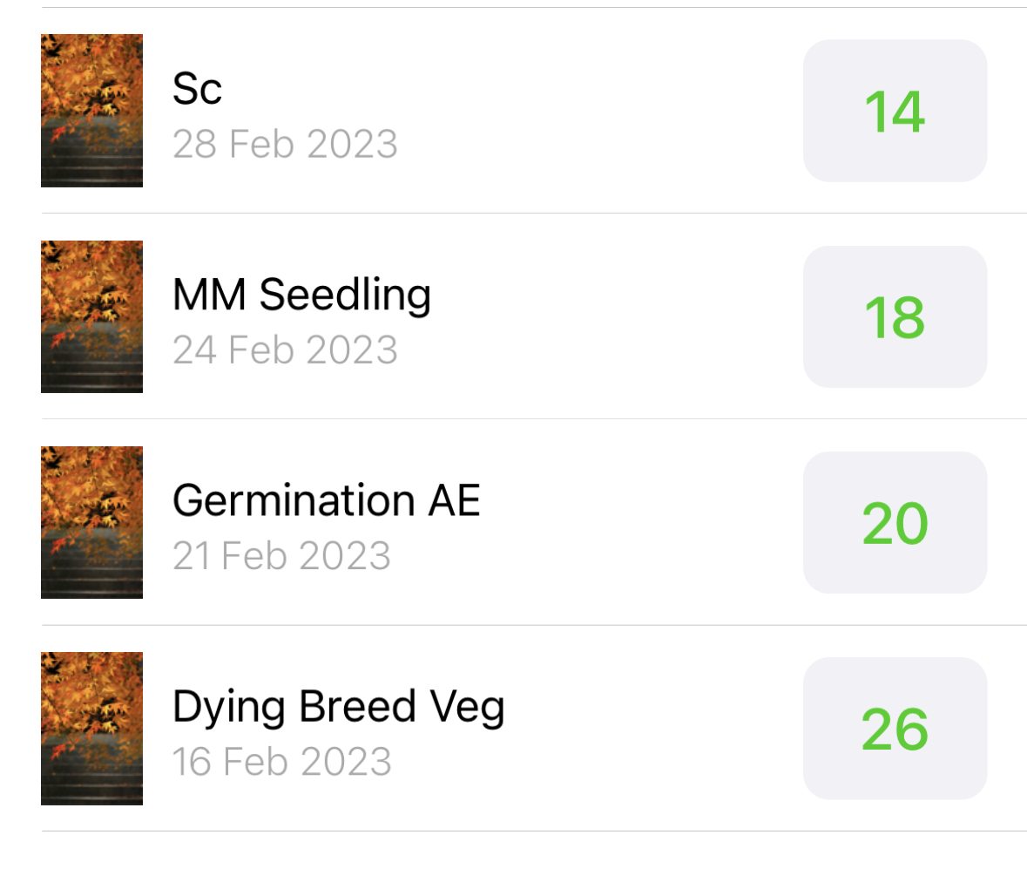
Task: Select the Dying Breed Veg title
Action: pyautogui.click(x=338, y=707)
